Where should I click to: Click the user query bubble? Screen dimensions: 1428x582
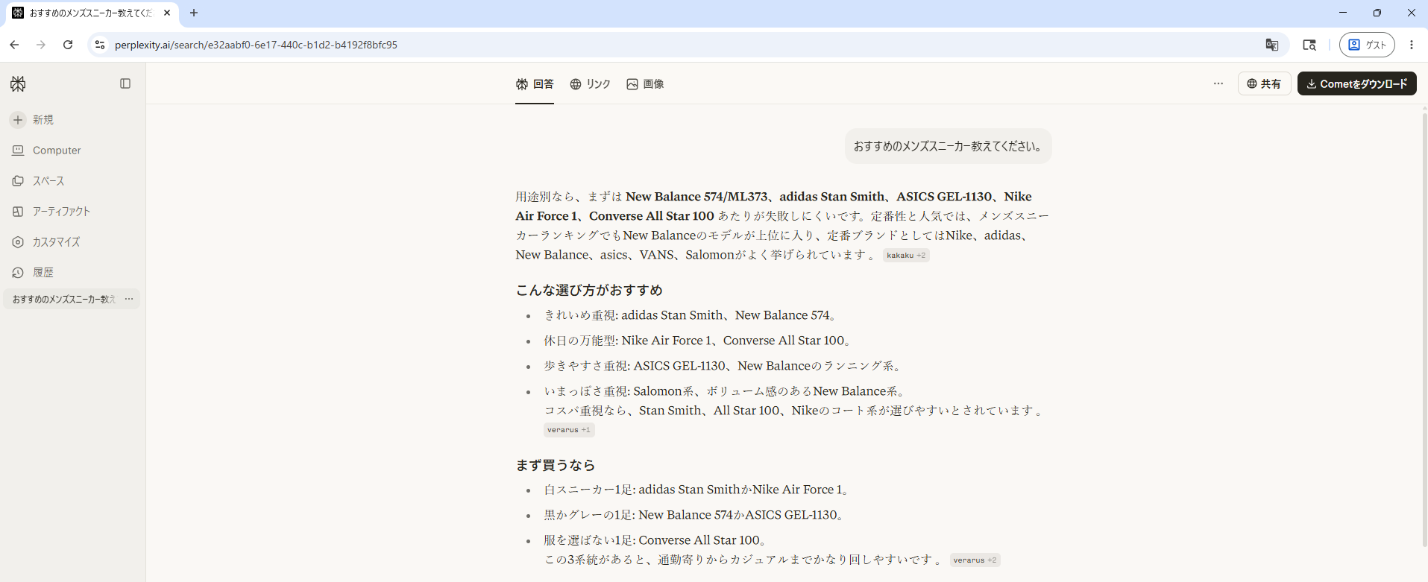[x=948, y=146]
